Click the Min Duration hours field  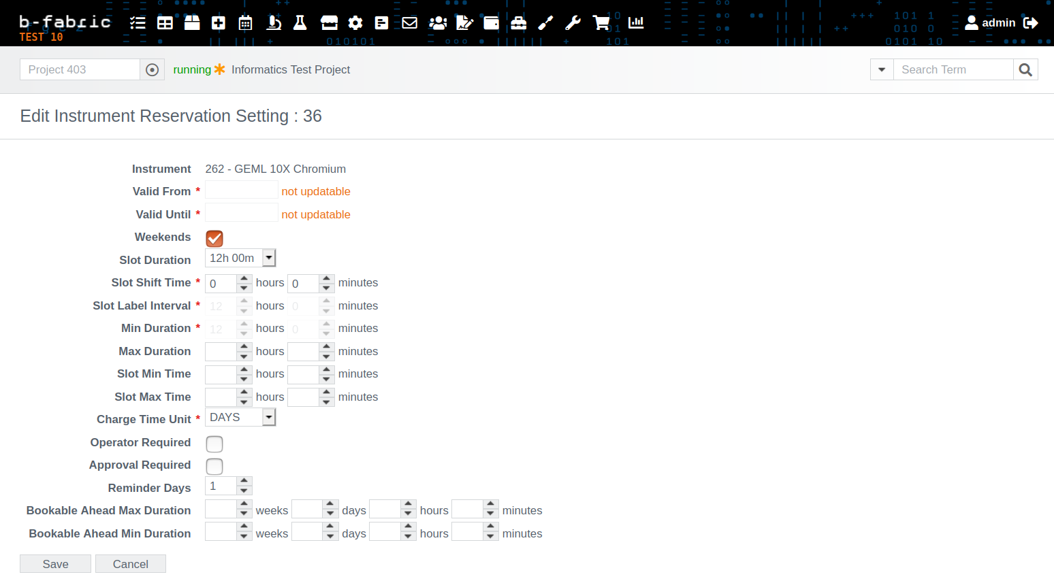229,329
